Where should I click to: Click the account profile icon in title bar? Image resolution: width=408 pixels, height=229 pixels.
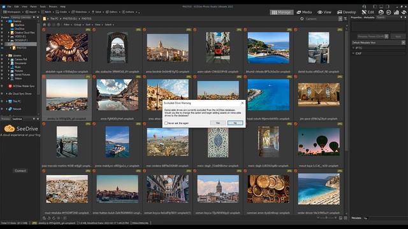click(364, 6)
